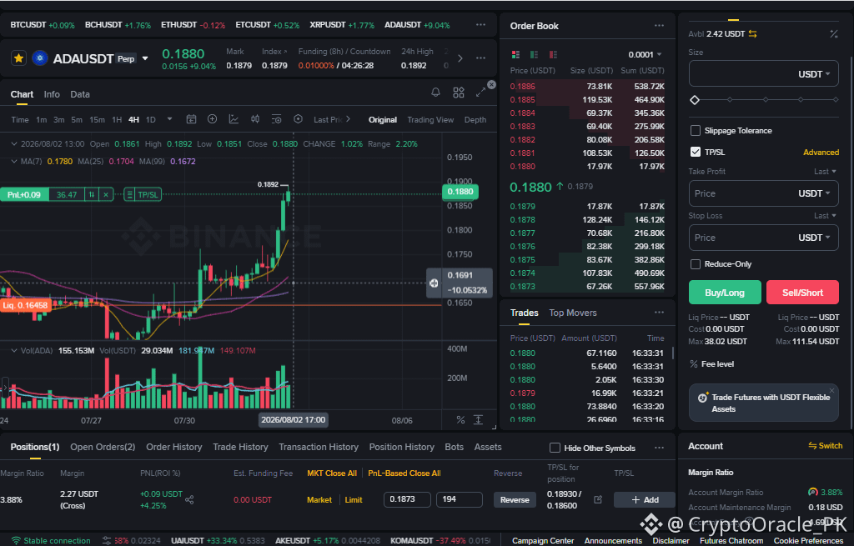This screenshot has height=546, width=854.
Task: Open Take Profit Last trigger dropdown
Action: point(825,172)
